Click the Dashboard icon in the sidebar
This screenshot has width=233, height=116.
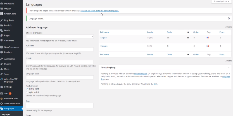pos(1,4)
